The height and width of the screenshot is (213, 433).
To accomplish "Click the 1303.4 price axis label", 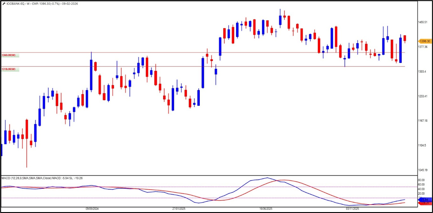I will point(422,71).
